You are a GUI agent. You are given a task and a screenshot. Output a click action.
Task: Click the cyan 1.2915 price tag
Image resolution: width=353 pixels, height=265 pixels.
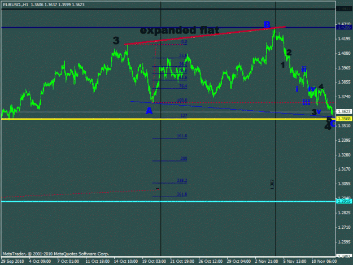click(344, 201)
